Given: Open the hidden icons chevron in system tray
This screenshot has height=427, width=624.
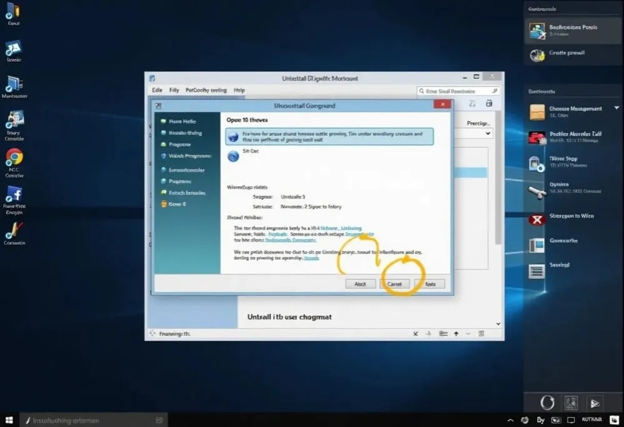Looking at the screenshot, I should point(510,420).
